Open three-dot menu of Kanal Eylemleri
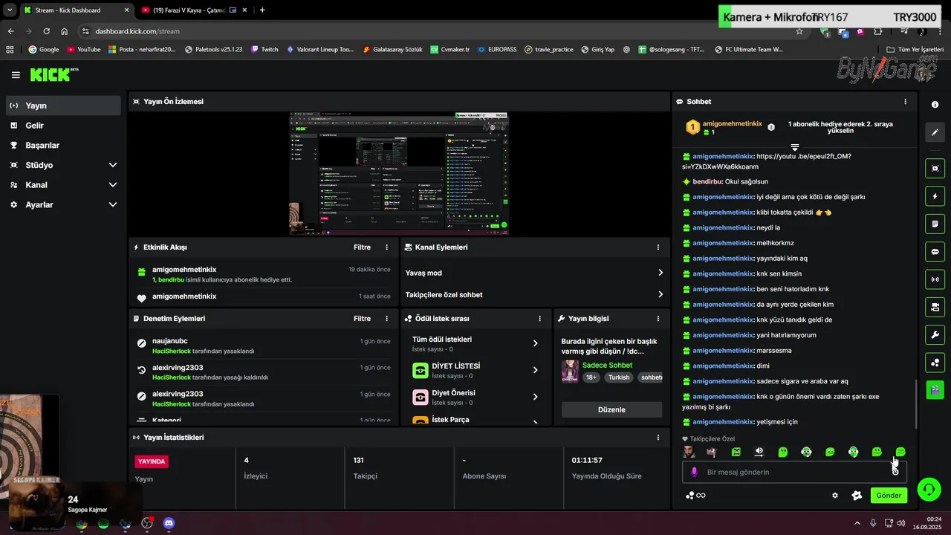Screen dimensions: 951x535 pyautogui.click(x=658, y=247)
